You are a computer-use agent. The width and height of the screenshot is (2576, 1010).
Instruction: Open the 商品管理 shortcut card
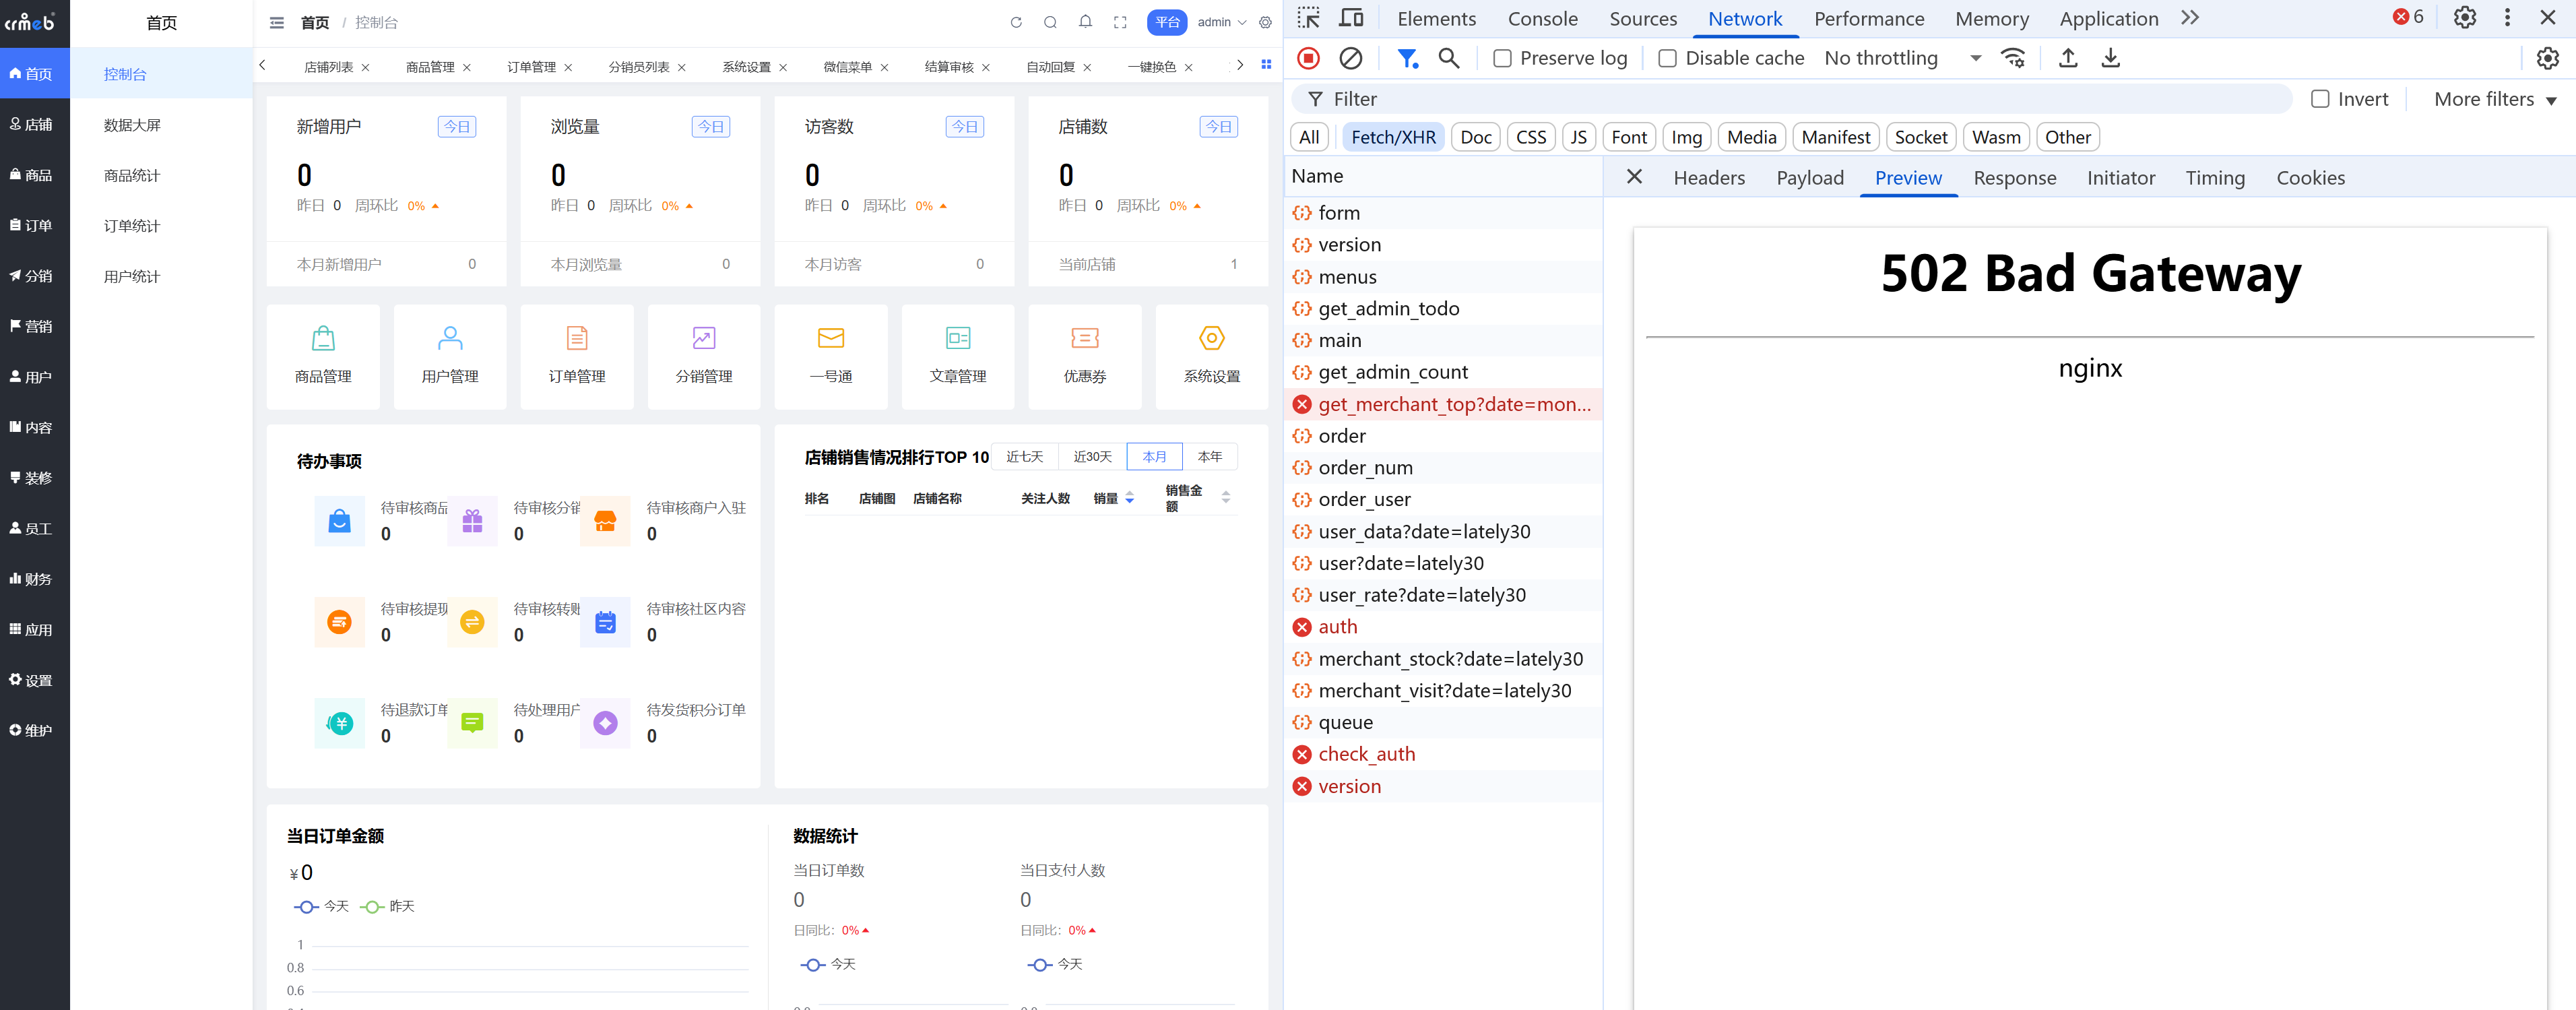[323, 356]
